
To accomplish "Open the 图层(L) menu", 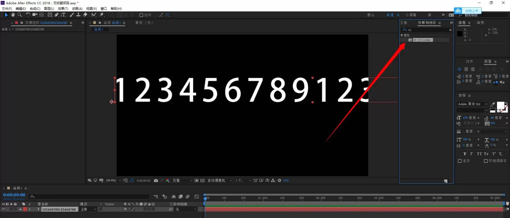I will click(49, 9).
